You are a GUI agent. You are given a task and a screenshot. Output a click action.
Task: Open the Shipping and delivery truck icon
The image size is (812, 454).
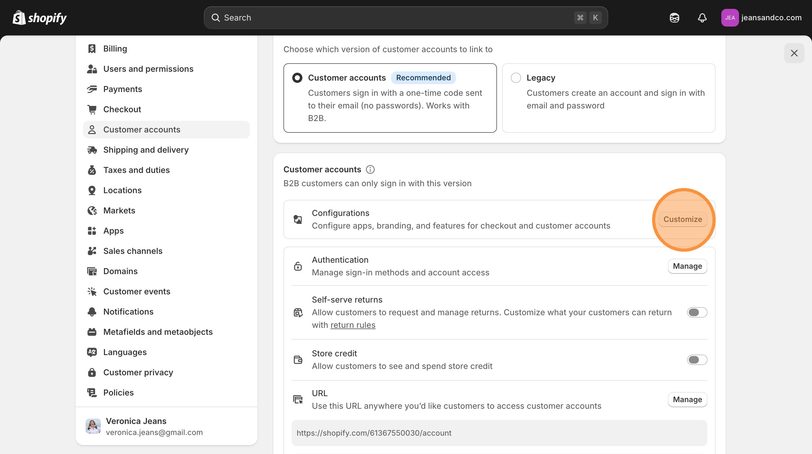point(92,150)
